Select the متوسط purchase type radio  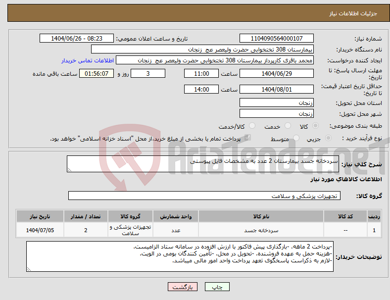tap(296, 138)
